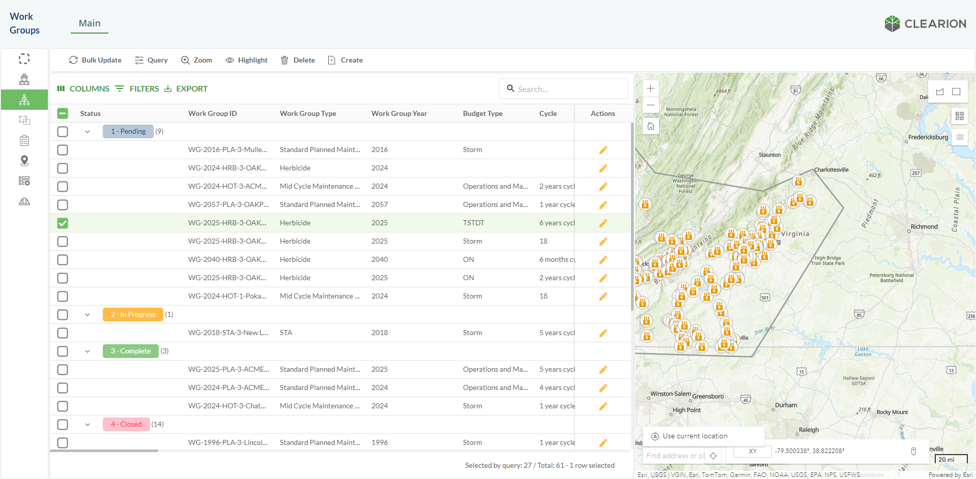Collapse the 3 - Complete group
Viewport: 976px width, 479px height.
point(88,351)
